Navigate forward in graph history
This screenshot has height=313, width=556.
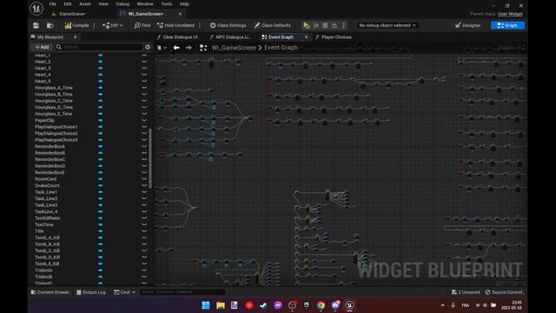tap(189, 48)
